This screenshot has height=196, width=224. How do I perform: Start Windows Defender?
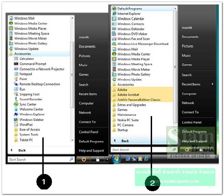click(128, 29)
